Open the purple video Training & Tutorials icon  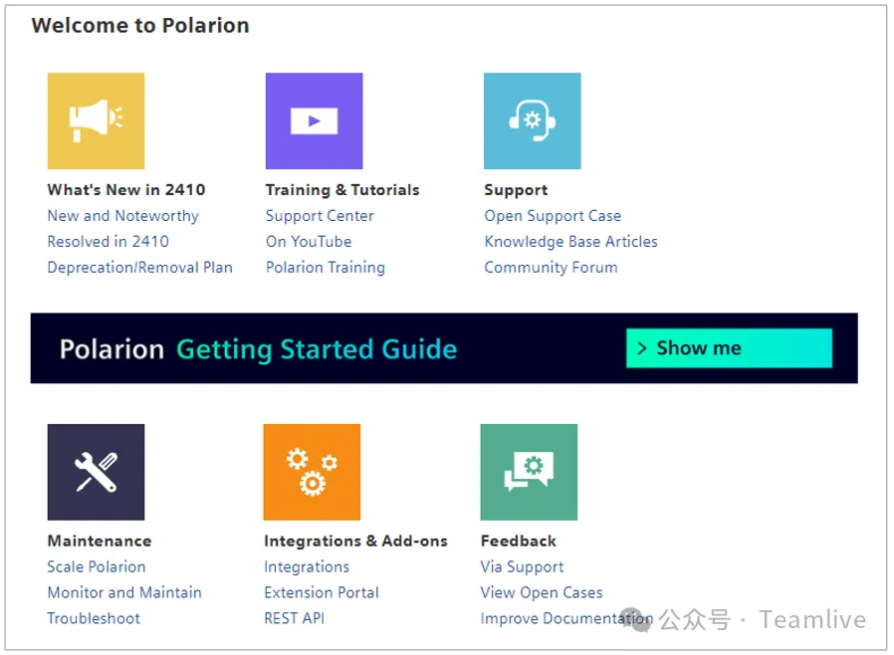pyautogui.click(x=315, y=120)
